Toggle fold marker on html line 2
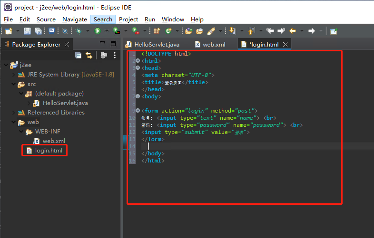This screenshot has height=238, width=374. tap(138, 61)
